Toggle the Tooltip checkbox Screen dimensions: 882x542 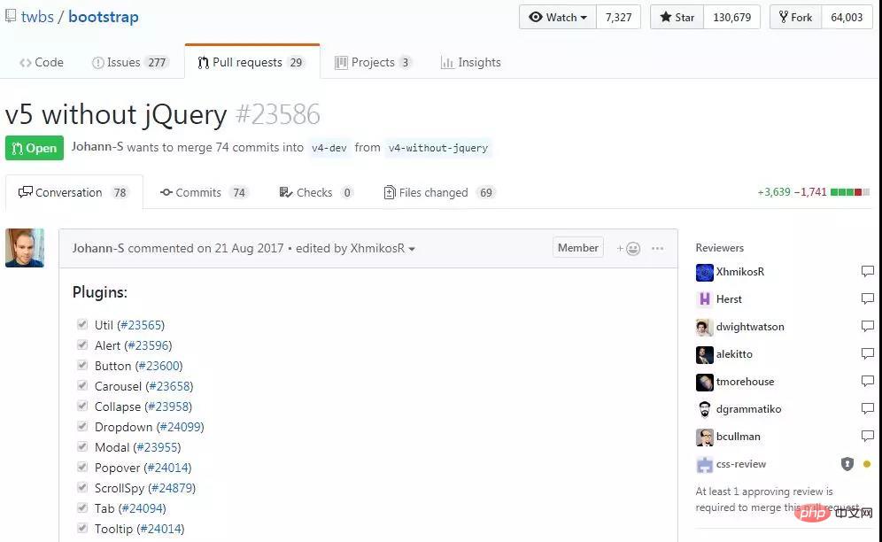82,528
